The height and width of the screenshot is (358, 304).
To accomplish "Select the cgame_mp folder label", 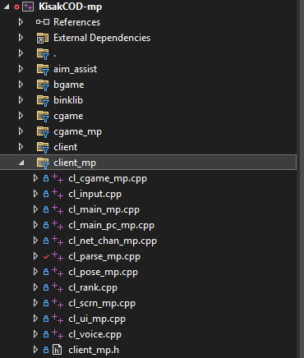I will [x=78, y=132].
